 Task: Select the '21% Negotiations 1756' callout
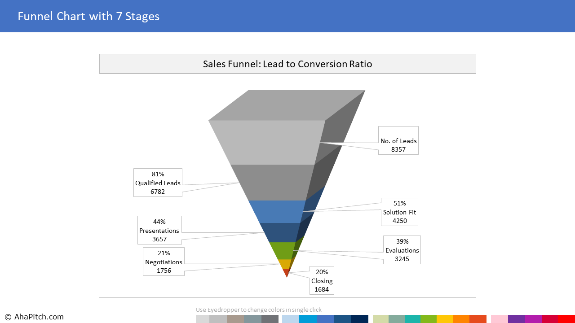pyautogui.click(x=164, y=262)
